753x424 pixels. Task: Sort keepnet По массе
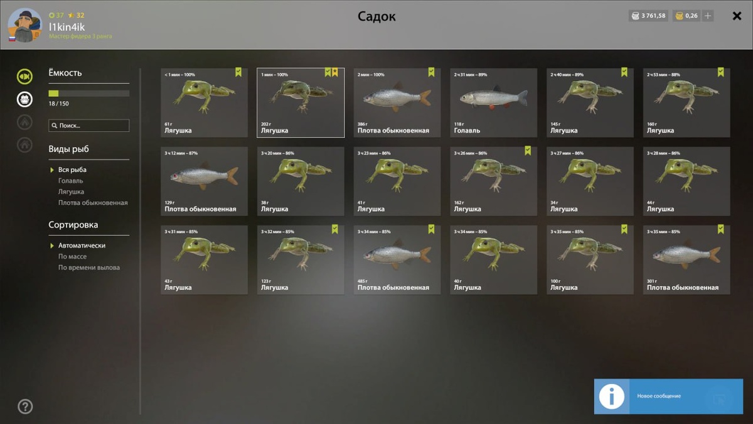(72, 256)
